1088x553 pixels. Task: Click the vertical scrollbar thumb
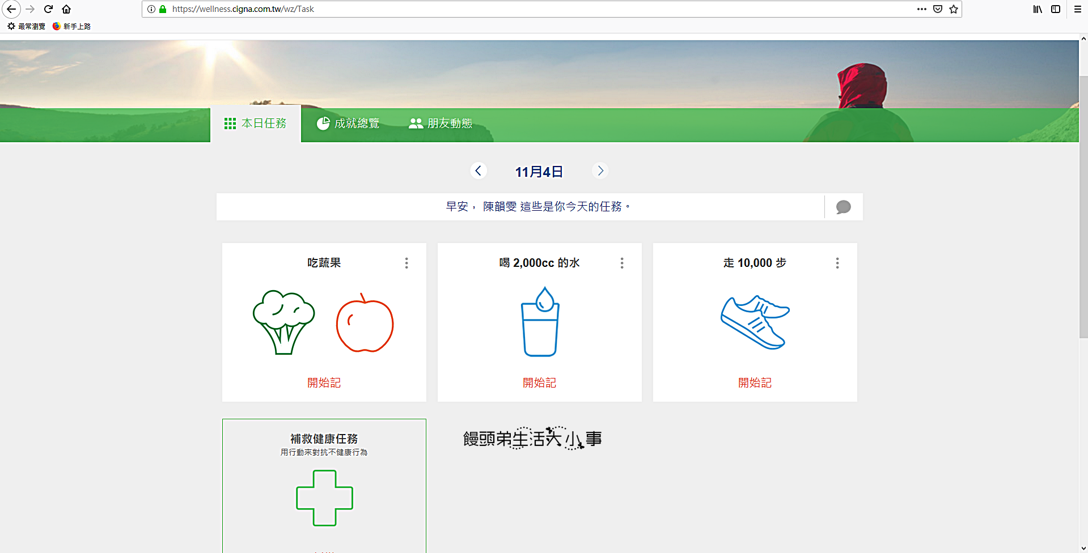(1083, 207)
